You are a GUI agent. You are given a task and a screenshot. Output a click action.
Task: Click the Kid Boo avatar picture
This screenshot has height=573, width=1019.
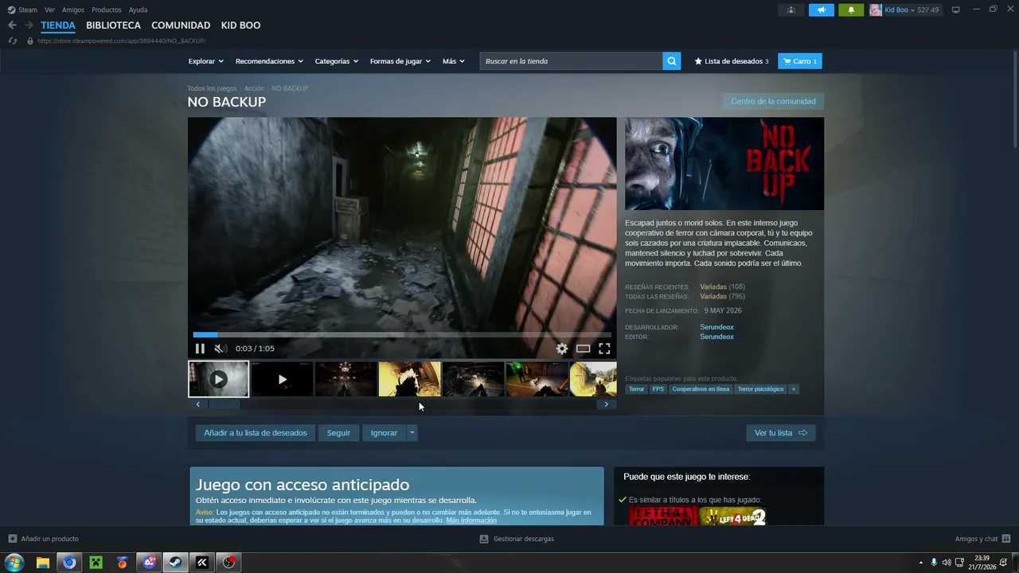[876, 10]
